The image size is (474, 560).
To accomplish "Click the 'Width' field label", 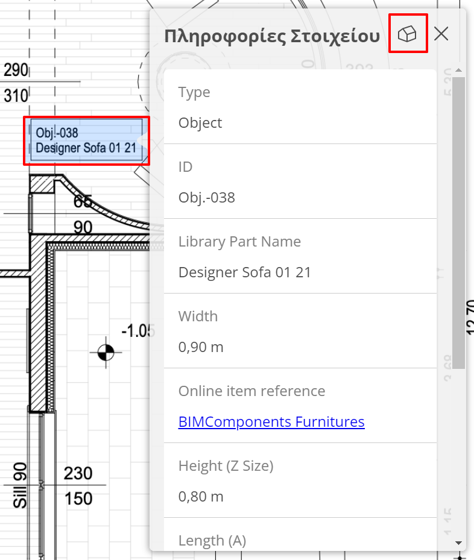I will pyautogui.click(x=198, y=316).
